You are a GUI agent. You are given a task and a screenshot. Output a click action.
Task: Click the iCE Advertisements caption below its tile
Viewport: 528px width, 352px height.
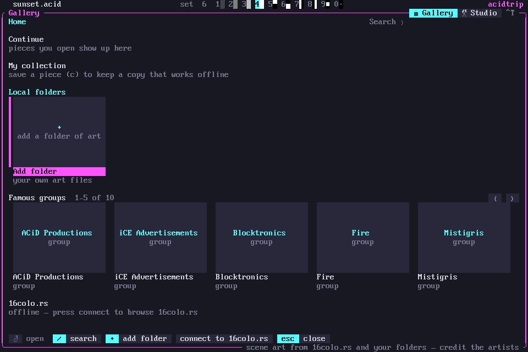point(154,277)
